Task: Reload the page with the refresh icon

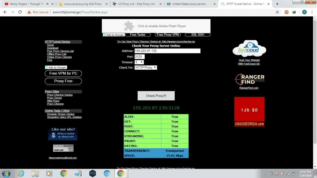Action: coord(20,12)
